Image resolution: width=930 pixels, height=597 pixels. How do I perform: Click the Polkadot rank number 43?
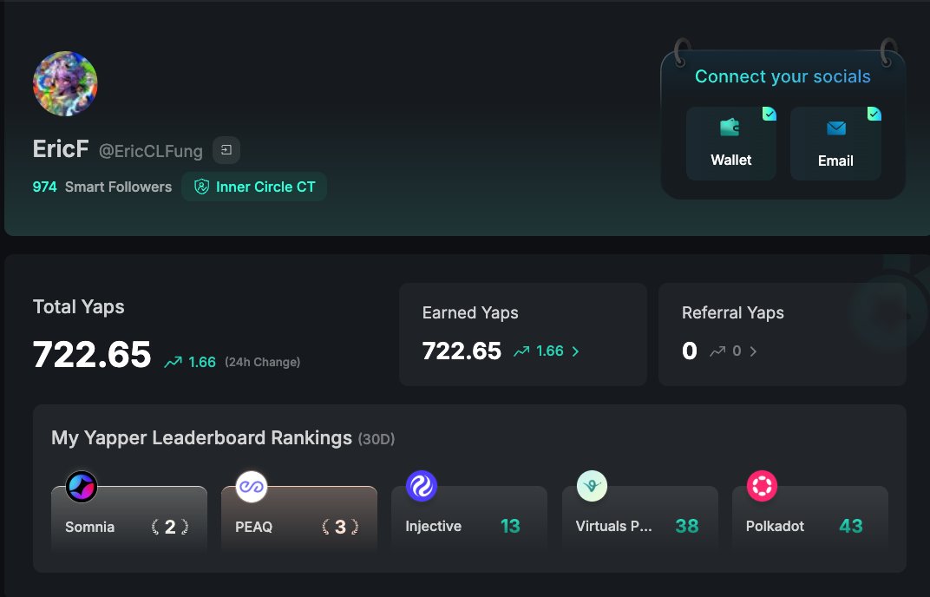(x=851, y=527)
